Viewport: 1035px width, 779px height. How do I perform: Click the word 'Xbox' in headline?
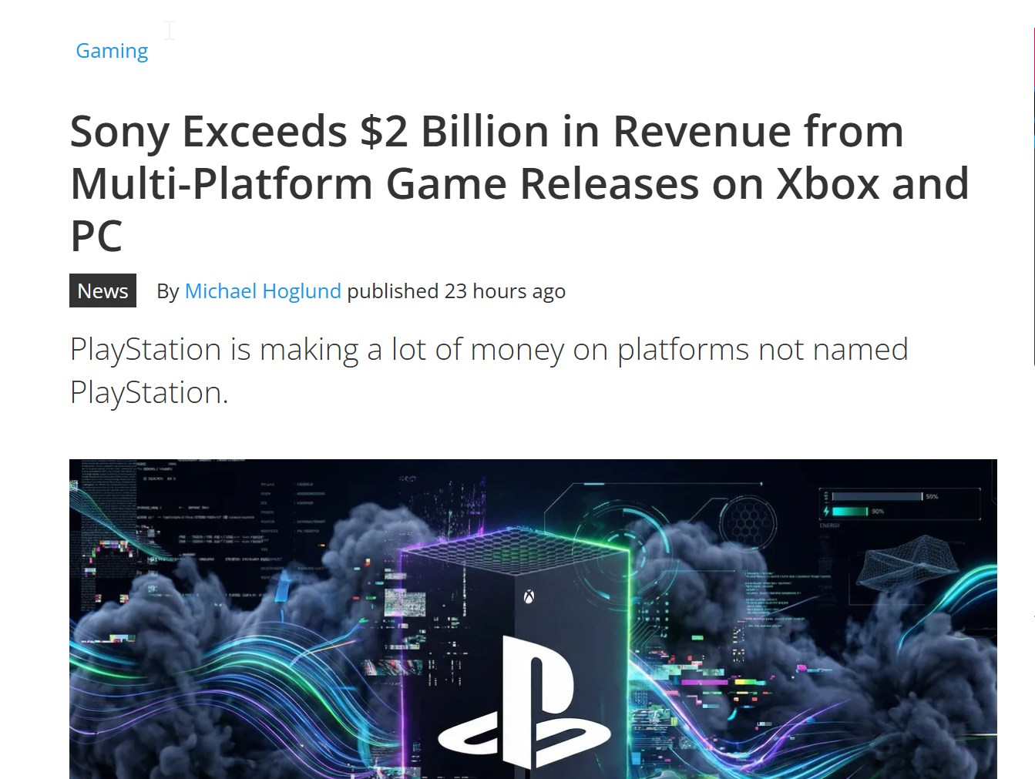click(x=828, y=183)
